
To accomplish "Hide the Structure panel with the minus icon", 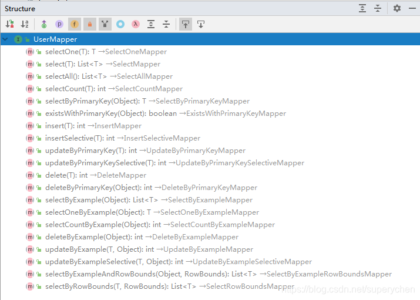I will click(412, 8).
